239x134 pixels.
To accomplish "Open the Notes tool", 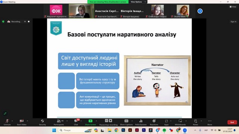I will click(x=195, y=122).
